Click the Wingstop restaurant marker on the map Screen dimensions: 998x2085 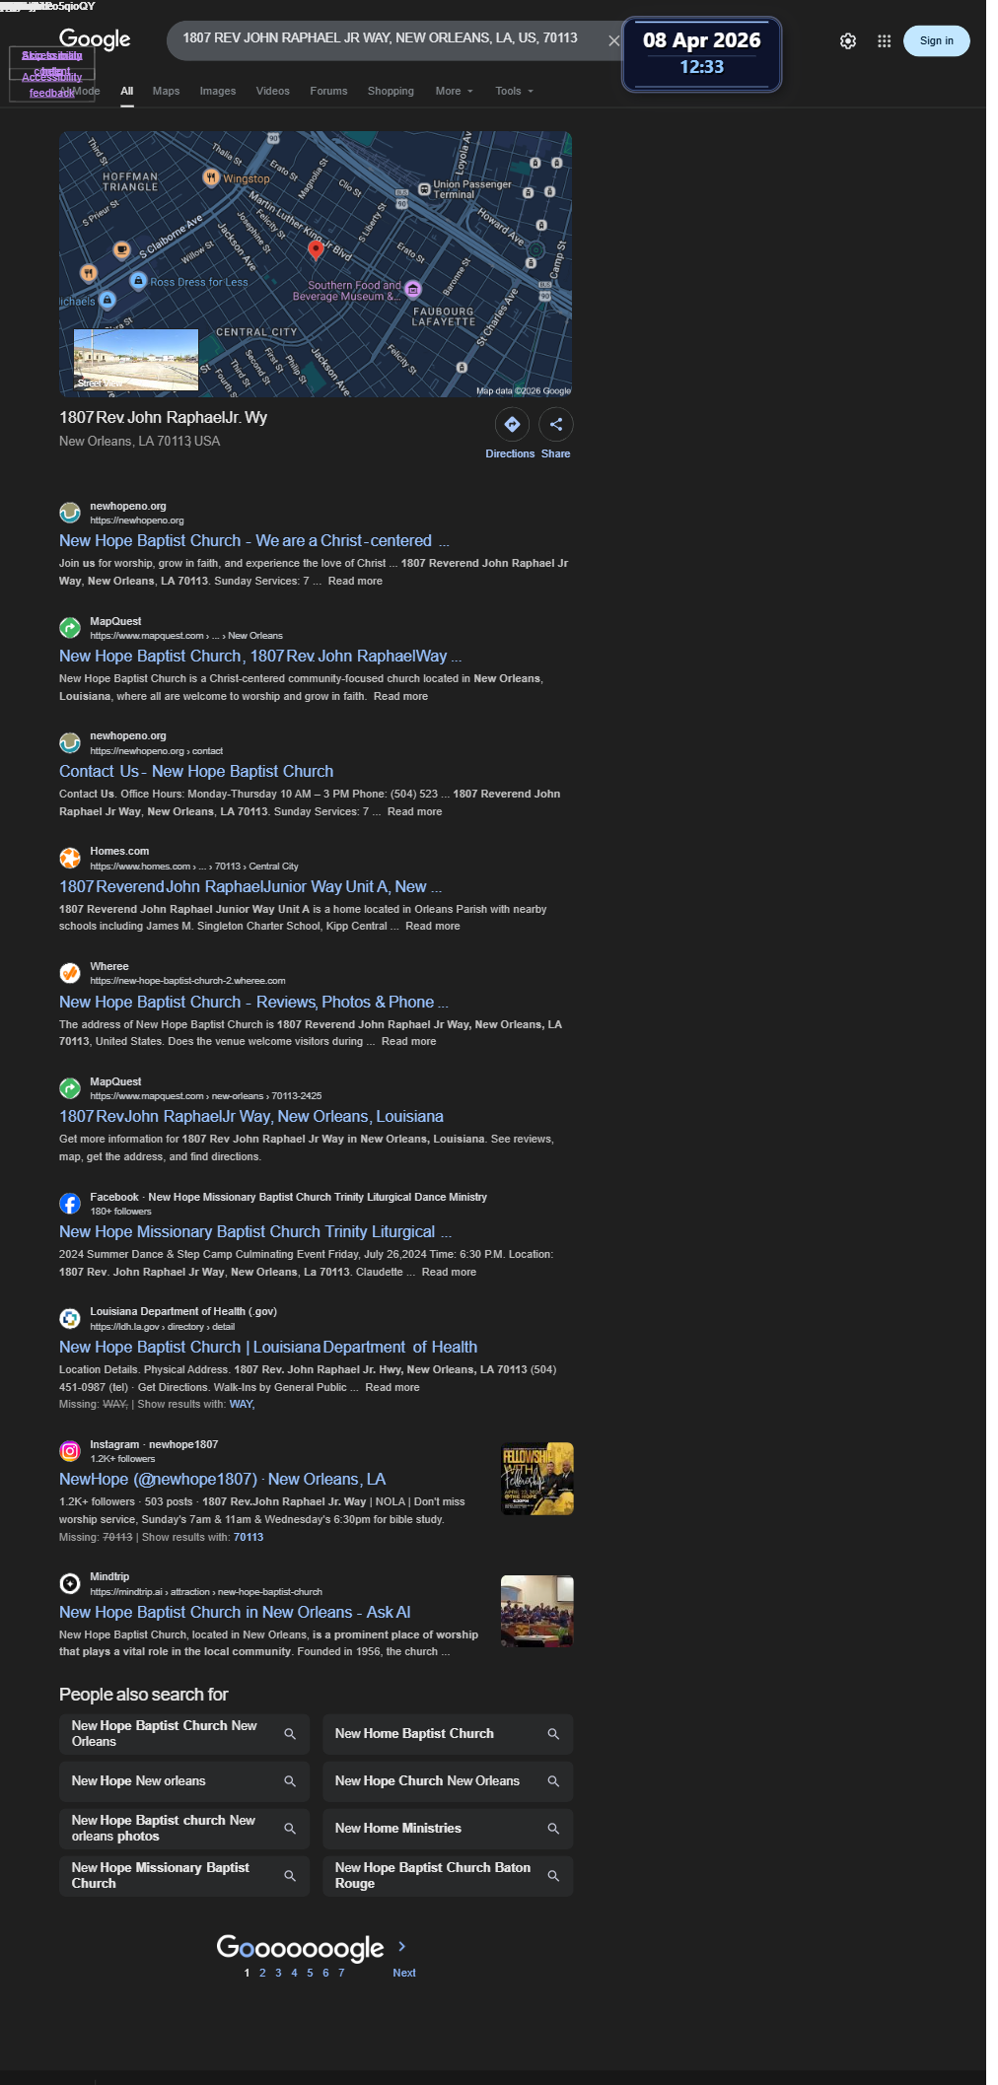pos(211,177)
